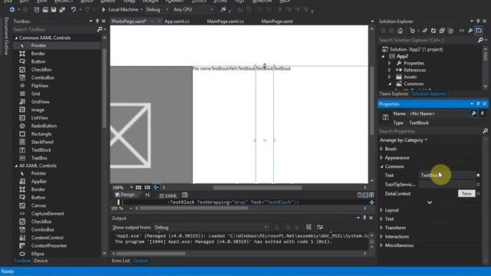Click the Text property value field
Viewport: 491px width, 276px height.
point(447,176)
